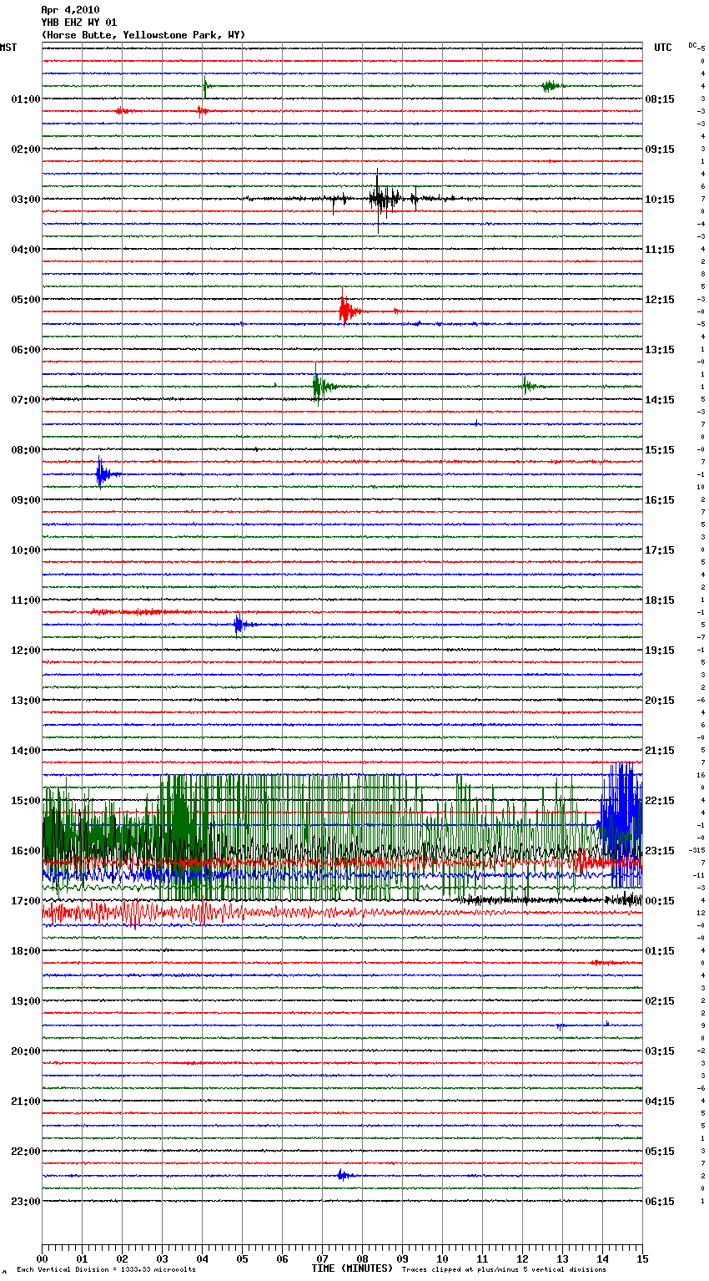
Task: Click the 23:00 MST time label
Action: [x=26, y=1202]
